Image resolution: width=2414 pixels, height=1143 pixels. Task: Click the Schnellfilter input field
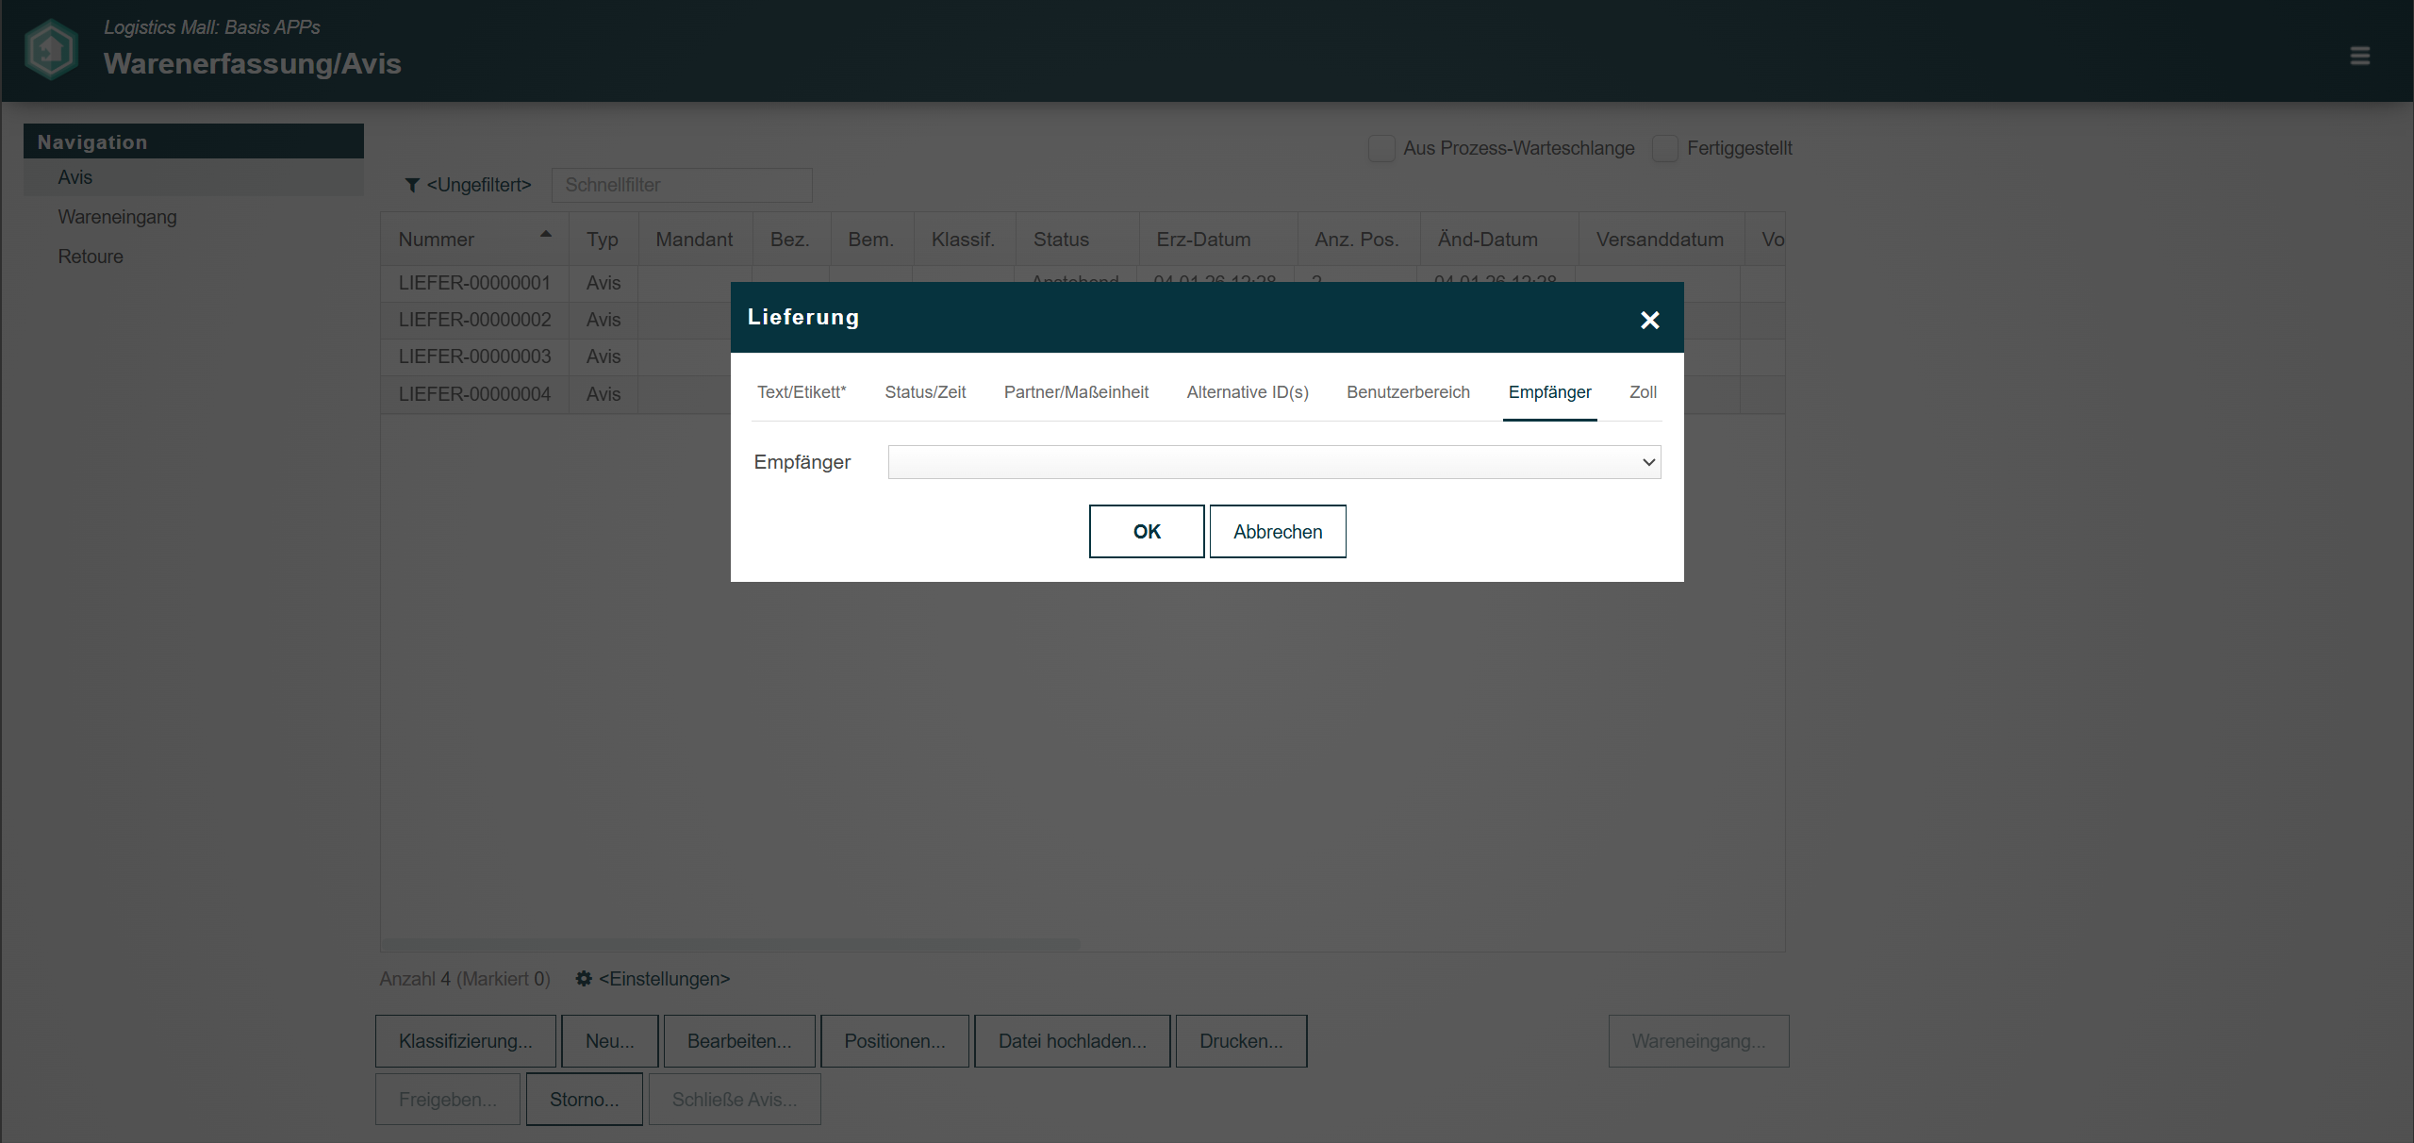tap(681, 186)
